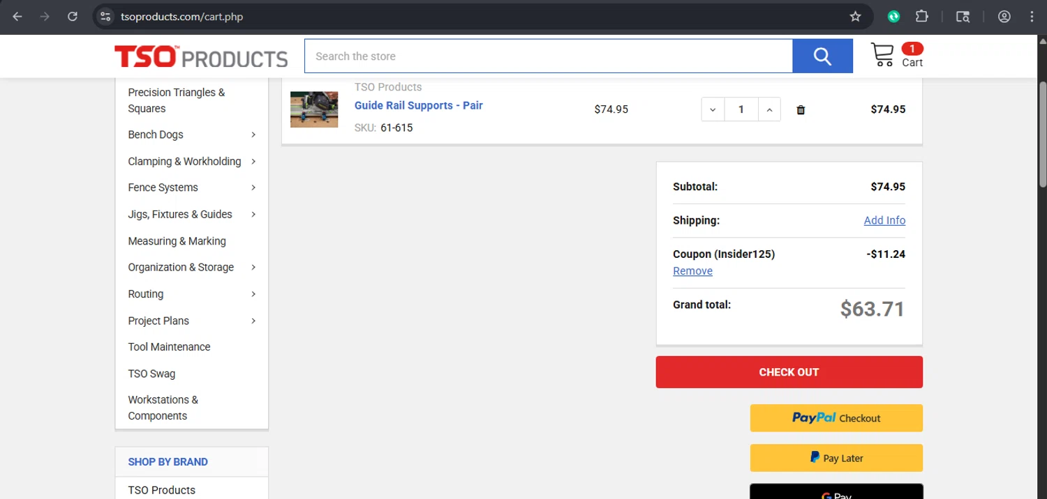Viewport: 1047px width, 499px height.
Task: Expand the Routing submenu arrow
Action: (x=253, y=294)
